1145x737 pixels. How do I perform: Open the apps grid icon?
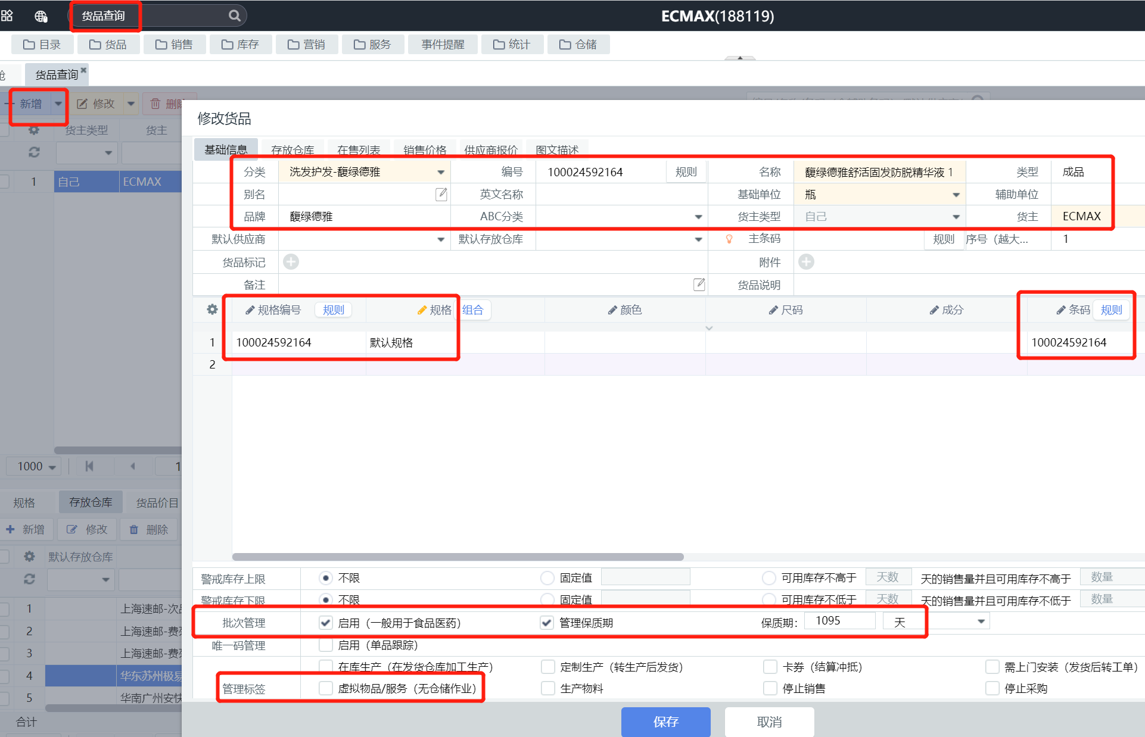pos(7,16)
